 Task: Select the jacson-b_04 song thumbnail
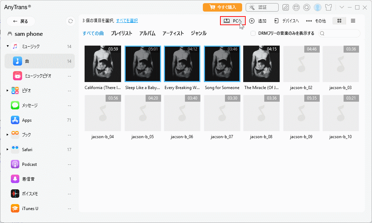point(103,113)
